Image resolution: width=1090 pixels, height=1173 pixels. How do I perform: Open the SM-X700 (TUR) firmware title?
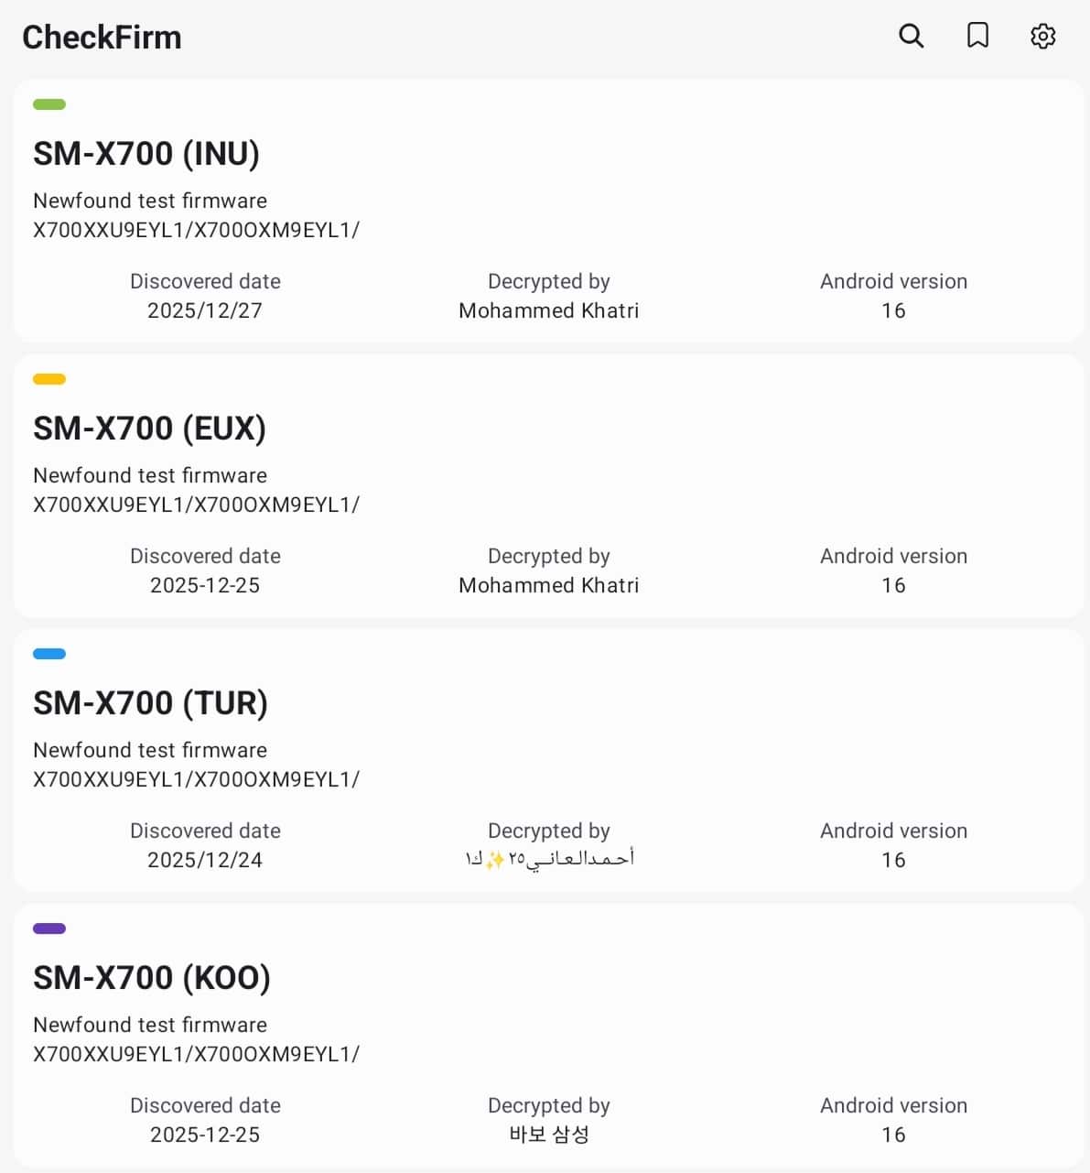pyautogui.click(x=150, y=703)
